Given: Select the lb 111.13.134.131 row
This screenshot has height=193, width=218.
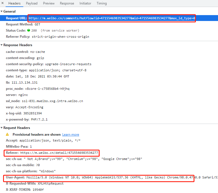Looking at the screenshot, I should [x=22, y=83].
